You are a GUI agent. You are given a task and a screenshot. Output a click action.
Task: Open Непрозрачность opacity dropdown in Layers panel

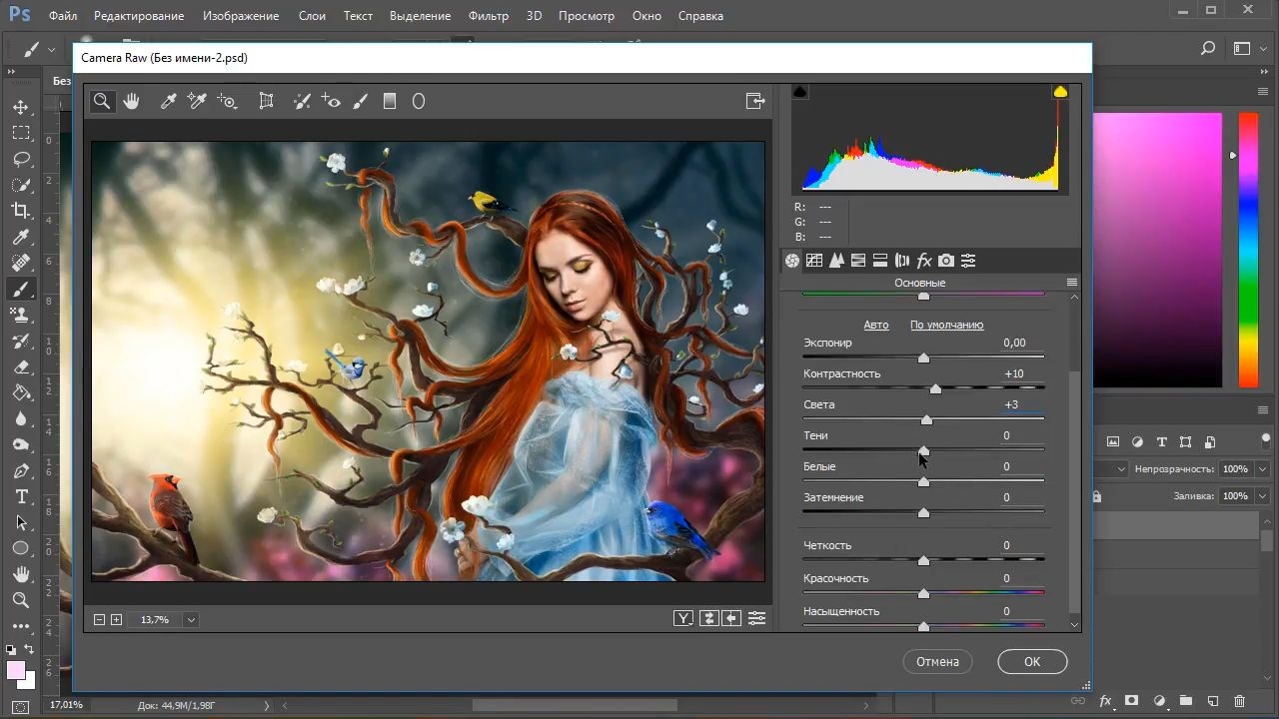1263,469
